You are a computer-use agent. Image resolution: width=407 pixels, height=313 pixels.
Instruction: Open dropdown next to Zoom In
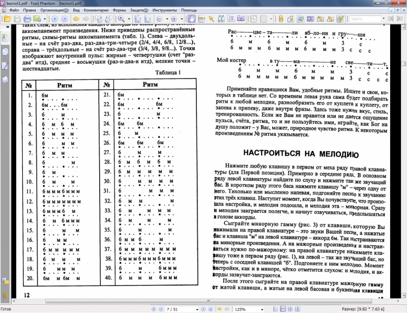[x=182, y=19]
